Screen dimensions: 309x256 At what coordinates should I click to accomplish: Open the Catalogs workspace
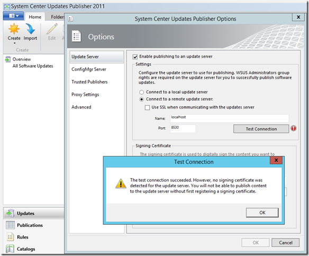click(33, 249)
